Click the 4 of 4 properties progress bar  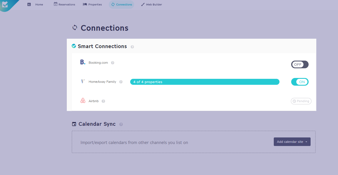coord(205,82)
